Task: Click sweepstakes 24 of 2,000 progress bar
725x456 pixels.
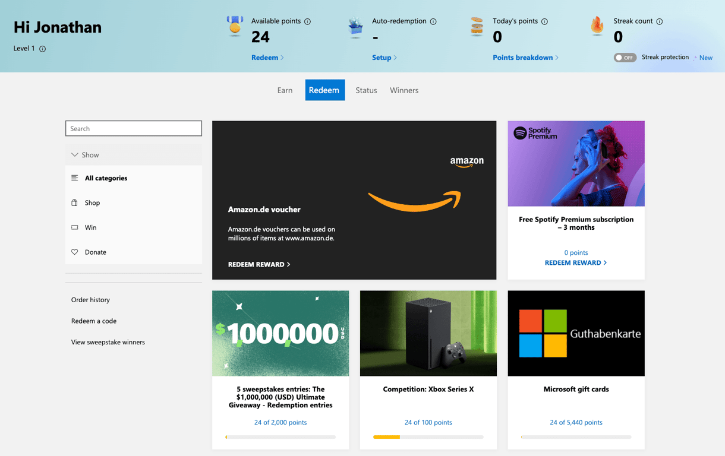Action: click(x=280, y=437)
